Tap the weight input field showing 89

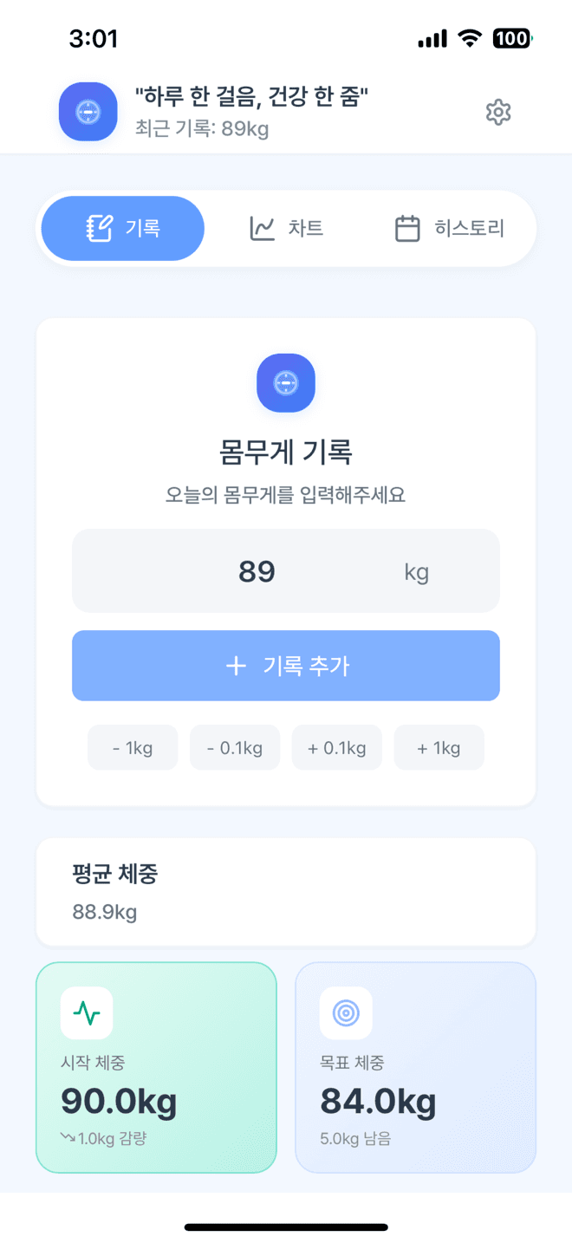286,571
